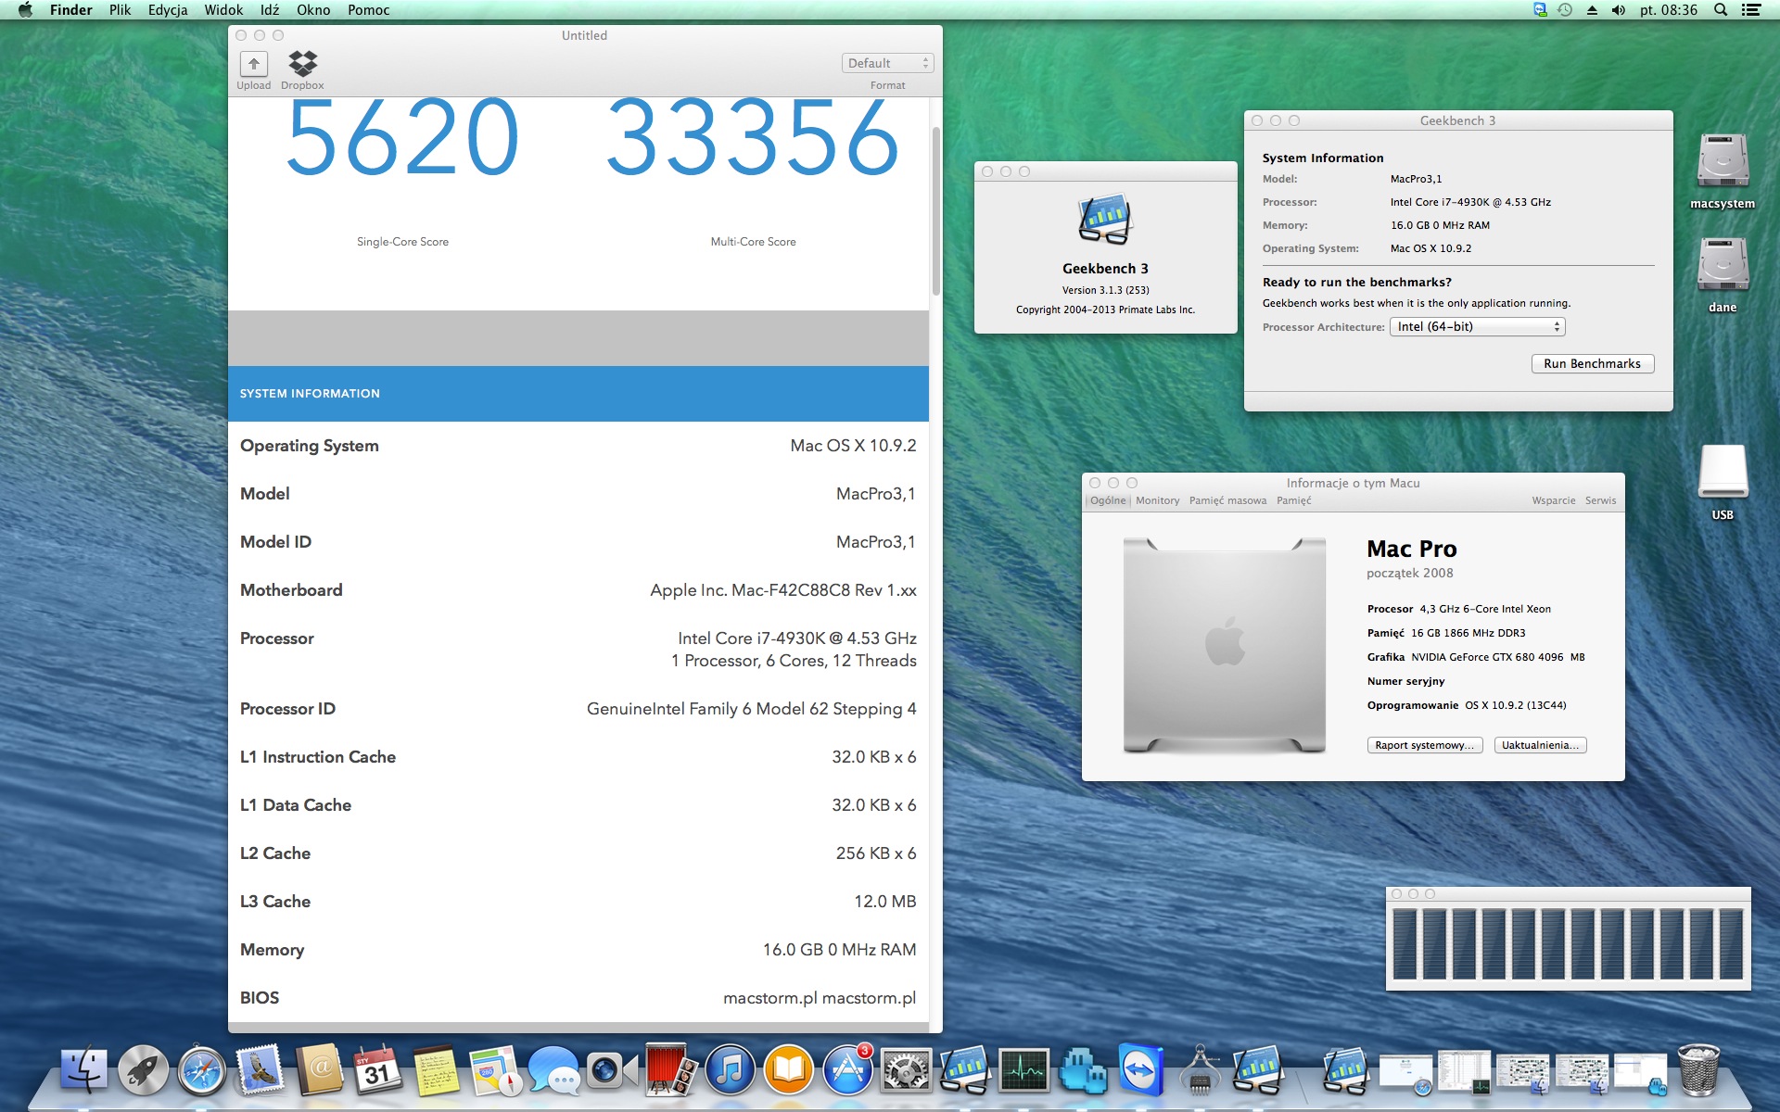Open Messages speech bubbles in the Dock
The height and width of the screenshot is (1112, 1780).
553,1069
